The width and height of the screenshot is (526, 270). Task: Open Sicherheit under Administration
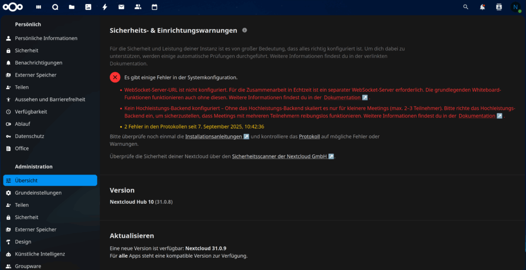tap(50, 217)
